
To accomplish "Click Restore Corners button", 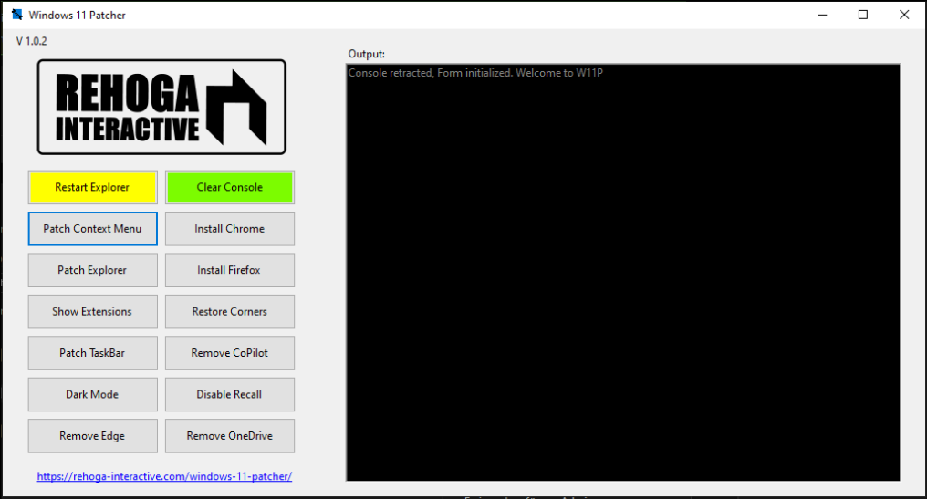I will (229, 312).
